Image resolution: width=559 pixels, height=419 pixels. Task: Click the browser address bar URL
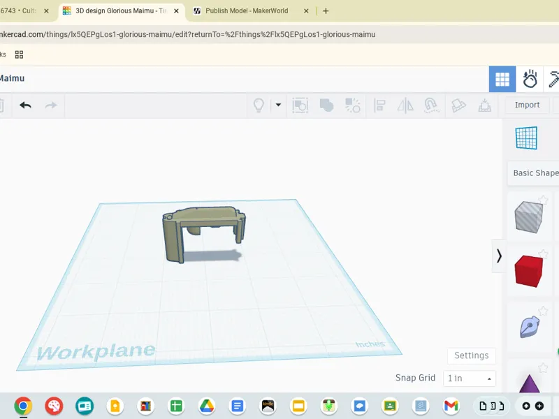point(187,34)
